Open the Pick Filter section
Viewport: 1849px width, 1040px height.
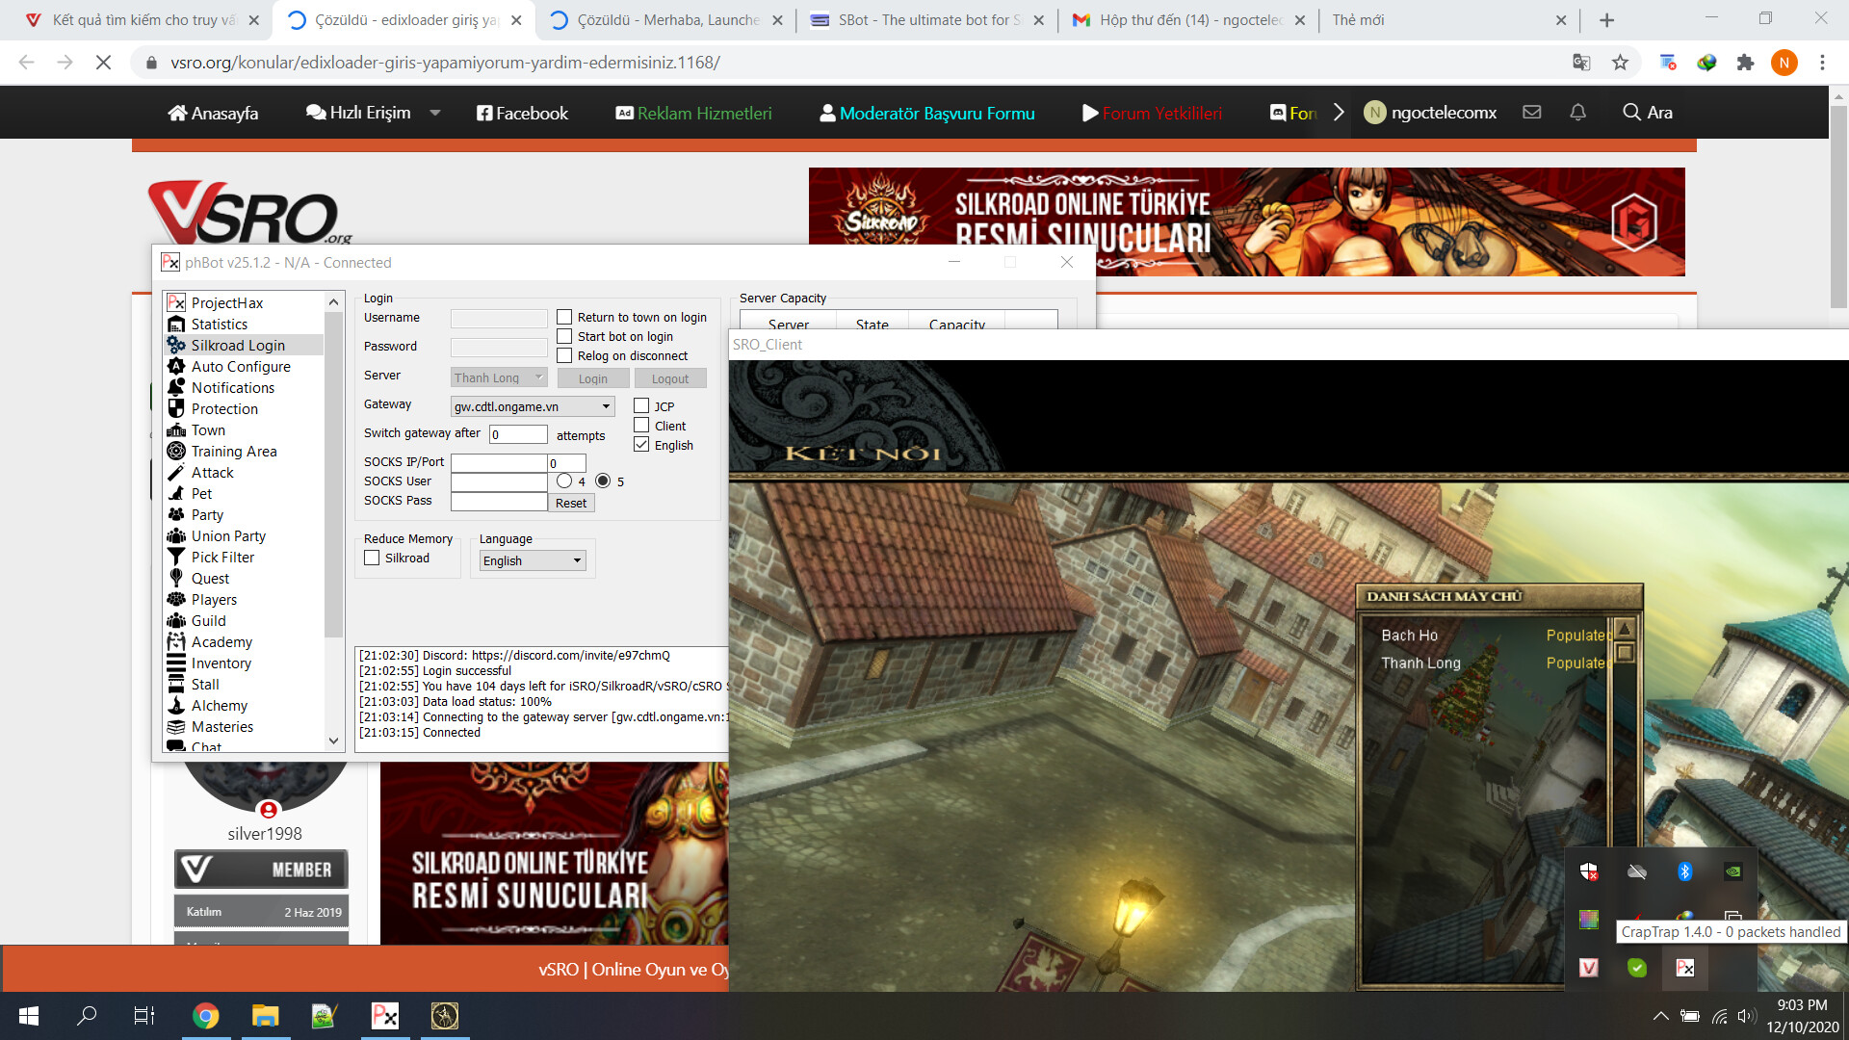[222, 558]
